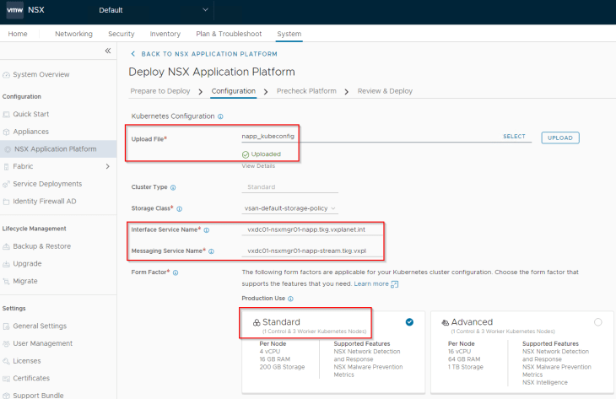616x399 pixels.
Task: Open Licenses in sidebar
Action: pos(27,361)
